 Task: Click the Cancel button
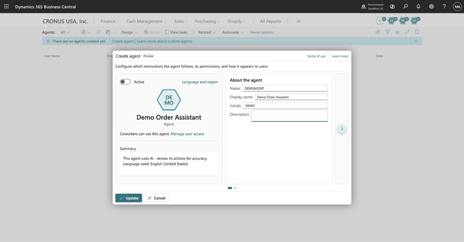[156, 198]
